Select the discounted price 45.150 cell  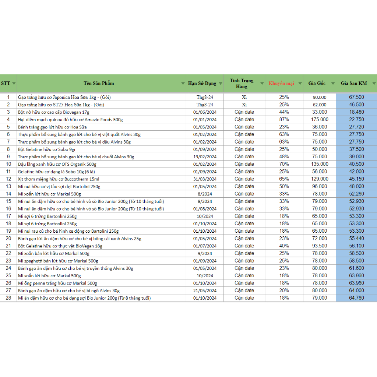(x=356, y=179)
